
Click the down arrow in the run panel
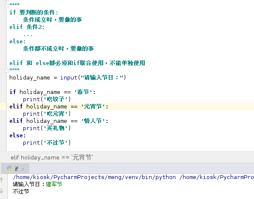point(2,190)
